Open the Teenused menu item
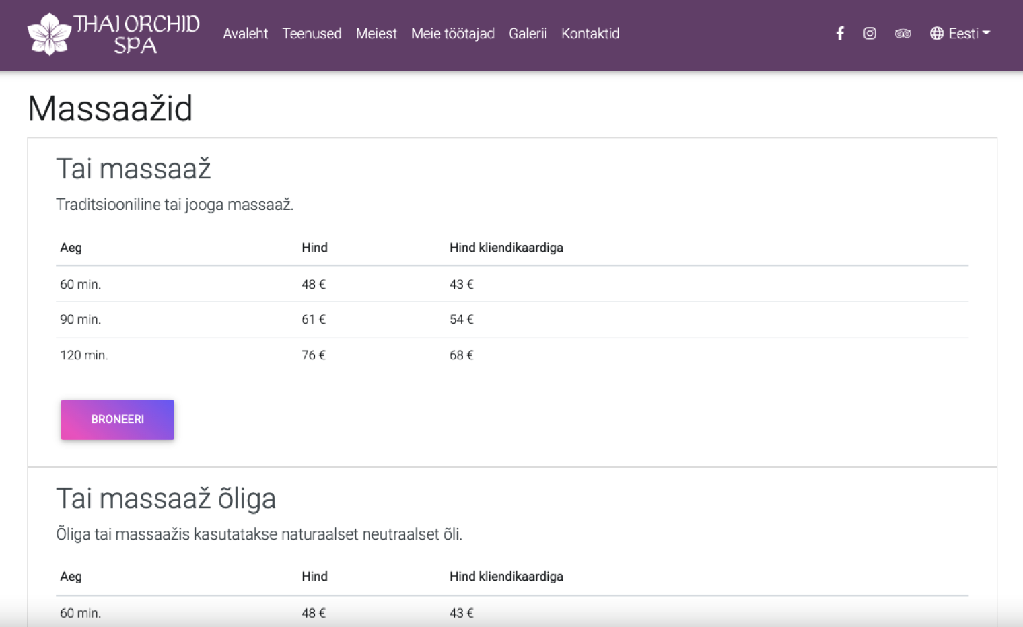 312,34
